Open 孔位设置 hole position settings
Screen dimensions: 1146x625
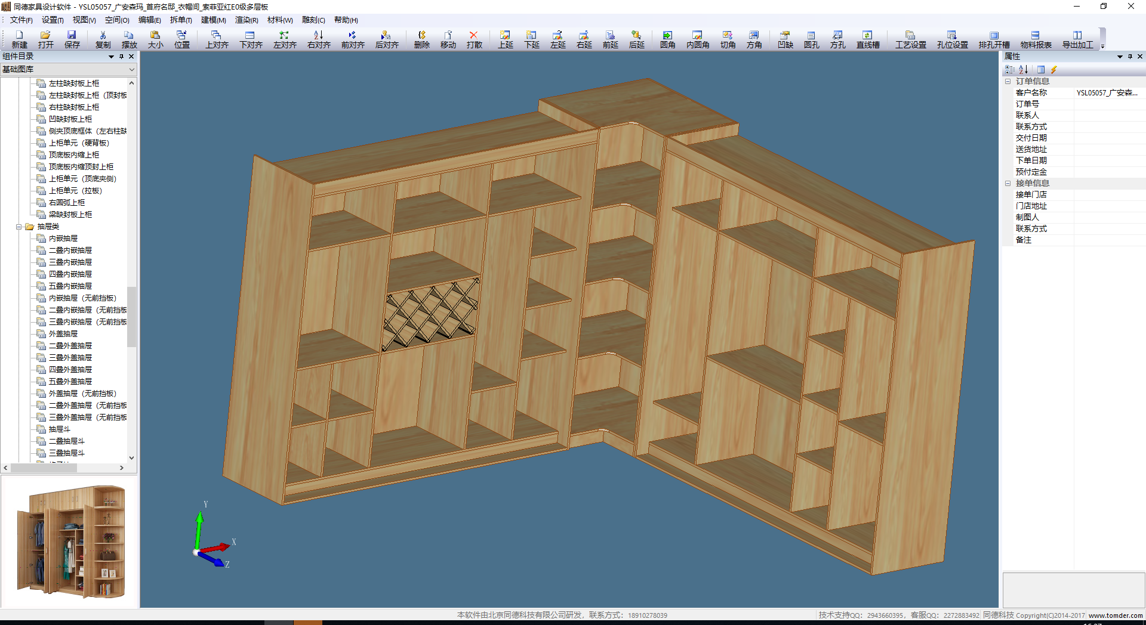pos(952,39)
